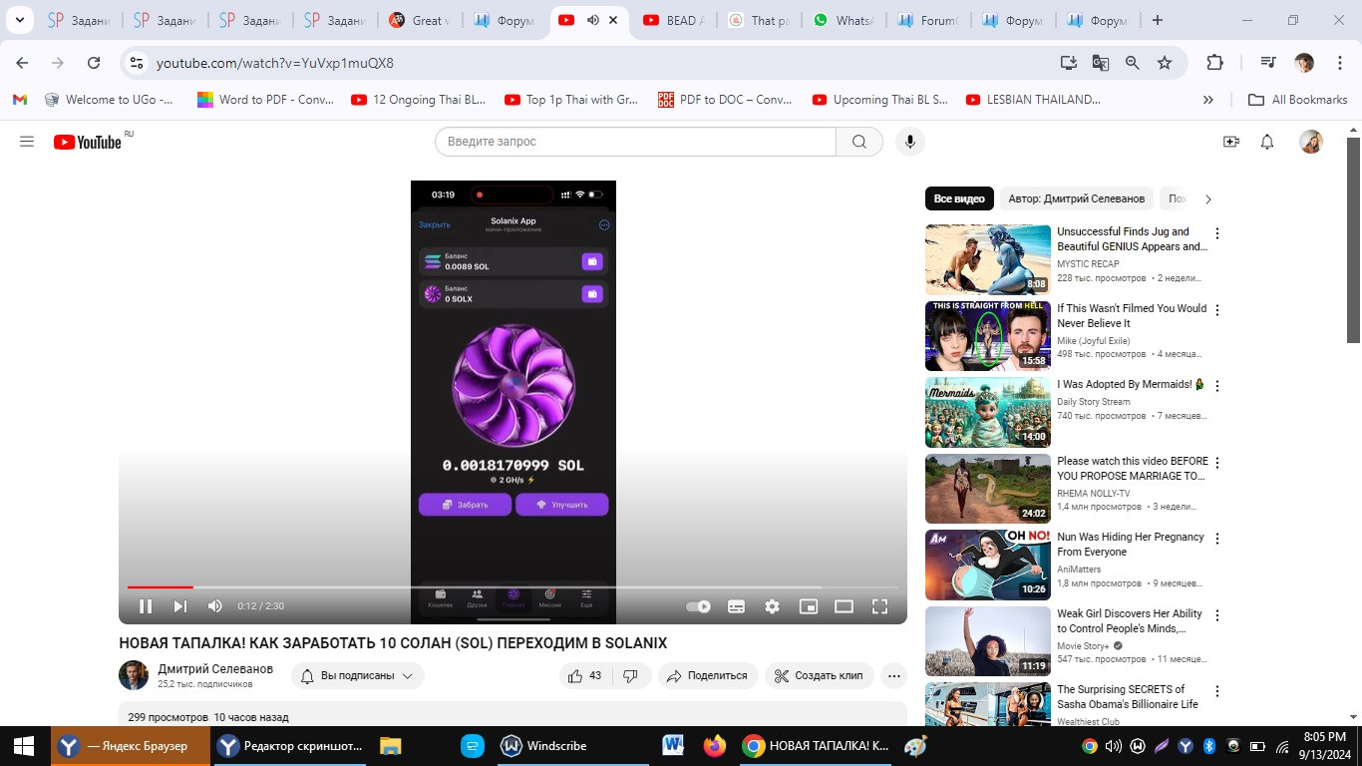Open the YouTube notifications bell

1267,142
